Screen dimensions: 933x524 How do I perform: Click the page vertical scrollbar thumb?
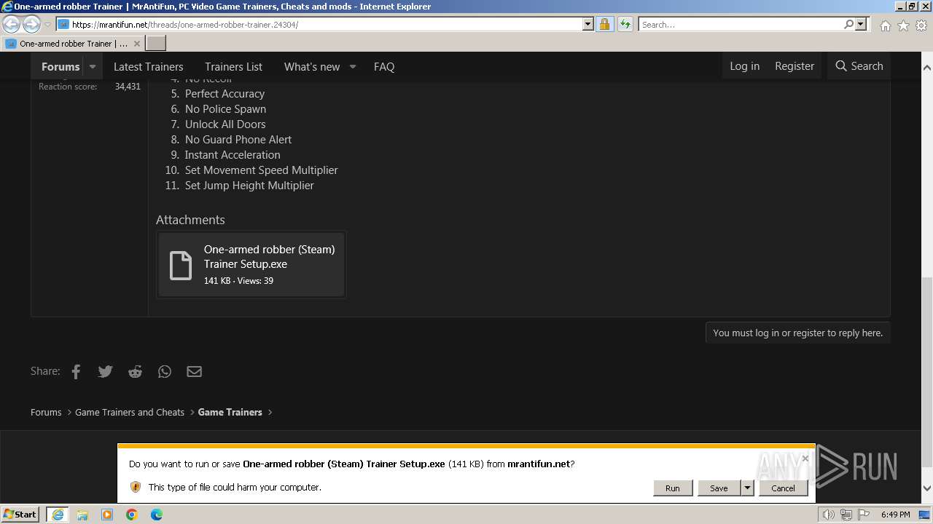pos(926,371)
